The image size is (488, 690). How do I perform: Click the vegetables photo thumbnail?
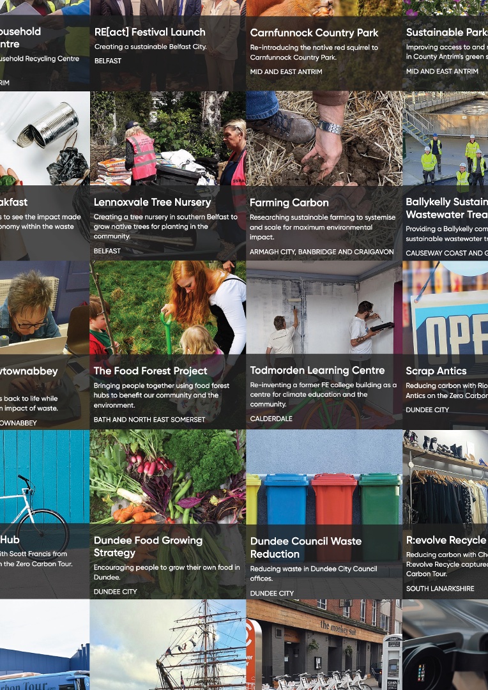(167, 477)
